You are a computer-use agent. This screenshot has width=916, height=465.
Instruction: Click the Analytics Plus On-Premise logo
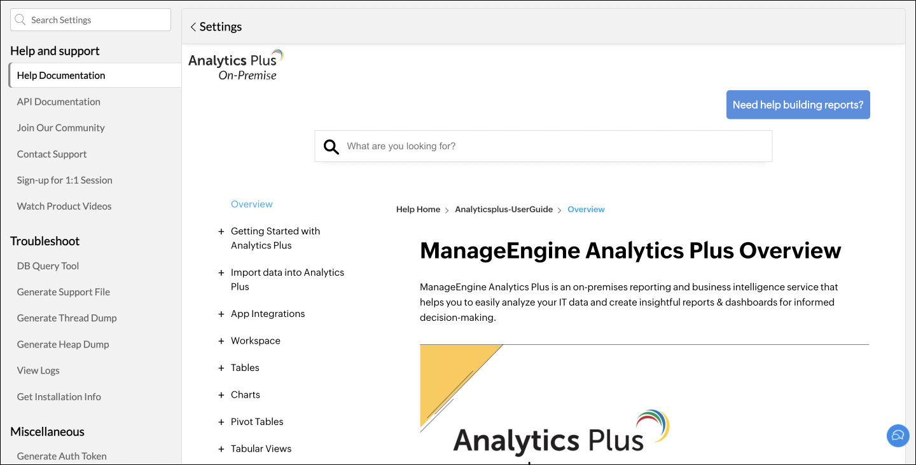(x=235, y=65)
